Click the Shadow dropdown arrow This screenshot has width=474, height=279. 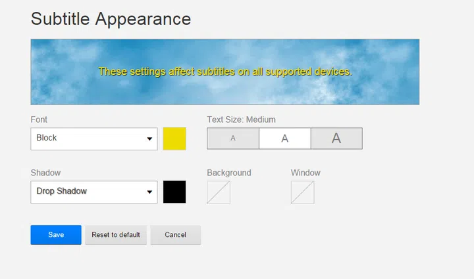click(x=149, y=192)
